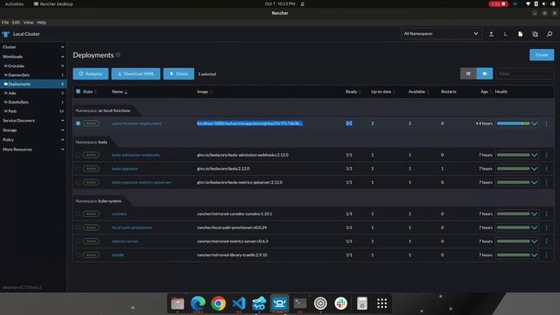Open Visual Studio Code from dock
Image resolution: width=560 pixels, height=315 pixels.
coord(239,304)
